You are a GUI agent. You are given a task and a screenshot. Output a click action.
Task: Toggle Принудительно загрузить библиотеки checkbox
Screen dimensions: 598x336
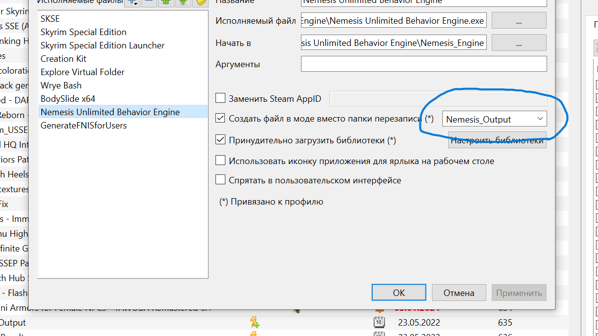[220, 140]
